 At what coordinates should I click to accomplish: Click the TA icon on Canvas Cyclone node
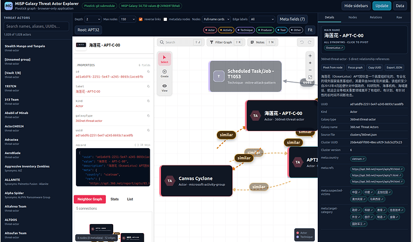(x=169, y=180)
